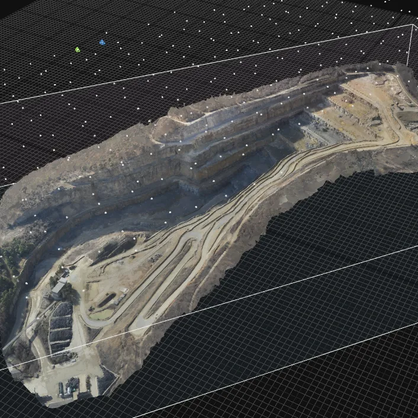
Task: Select the blue camera marker
Action: (102, 42)
